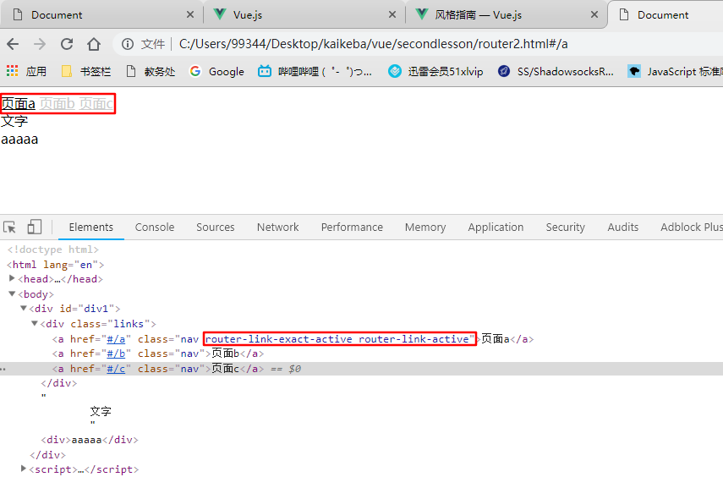Collapse the div class links node
The height and width of the screenshot is (477, 723).
coord(35,324)
